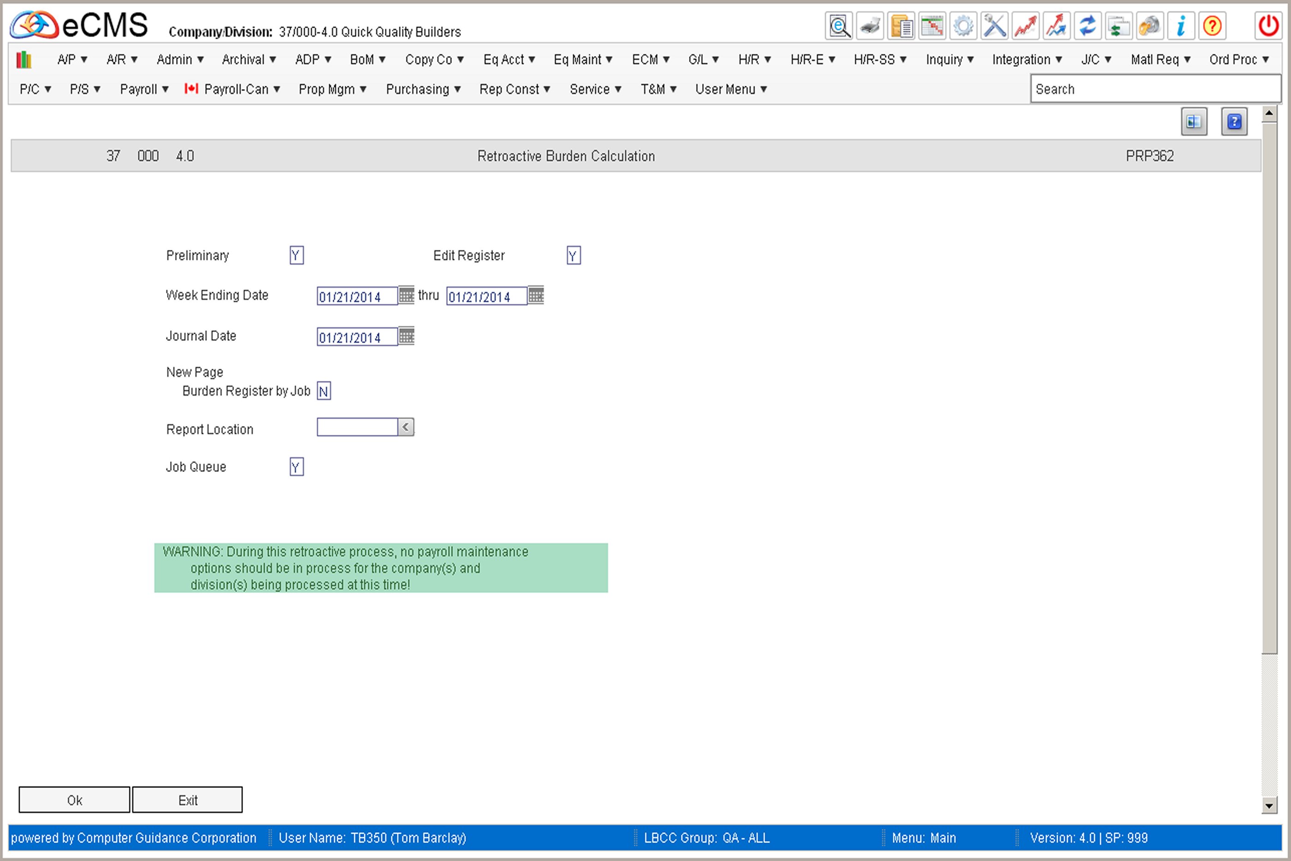Open the G/L menu

704,59
